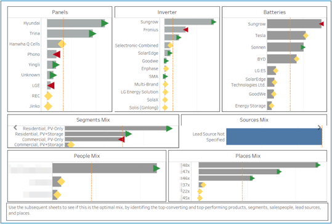Click the longest grey bar in People Mix
The height and width of the screenshot is (224, 332).
(105, 168)
